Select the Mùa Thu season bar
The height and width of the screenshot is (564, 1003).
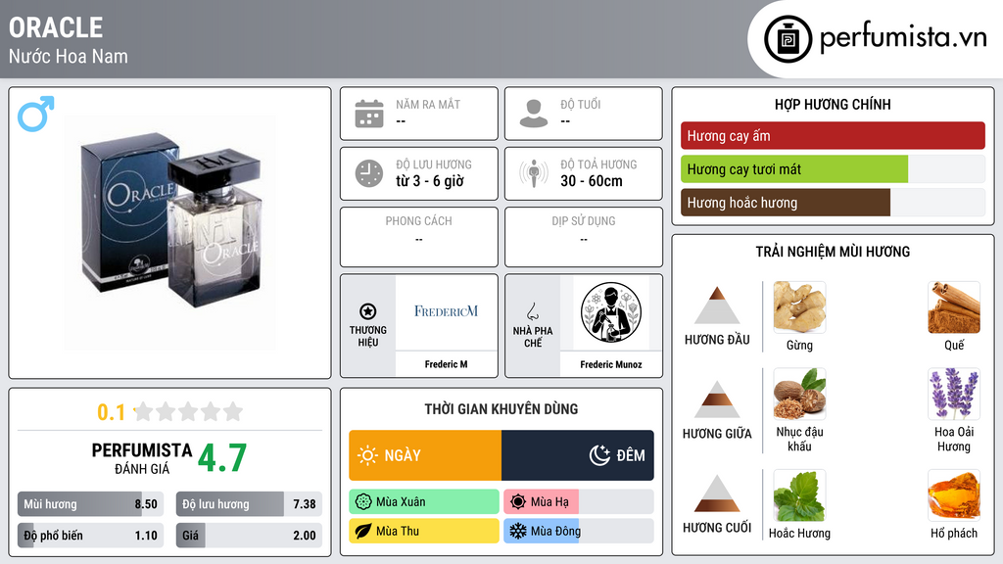click(x=424, y=531)
